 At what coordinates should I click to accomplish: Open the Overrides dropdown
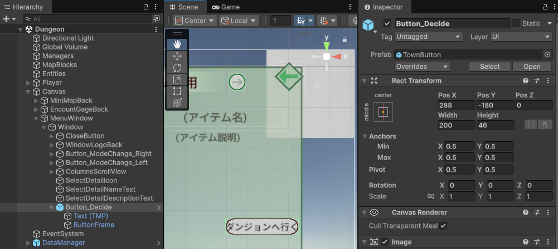[x=422, y=67]
